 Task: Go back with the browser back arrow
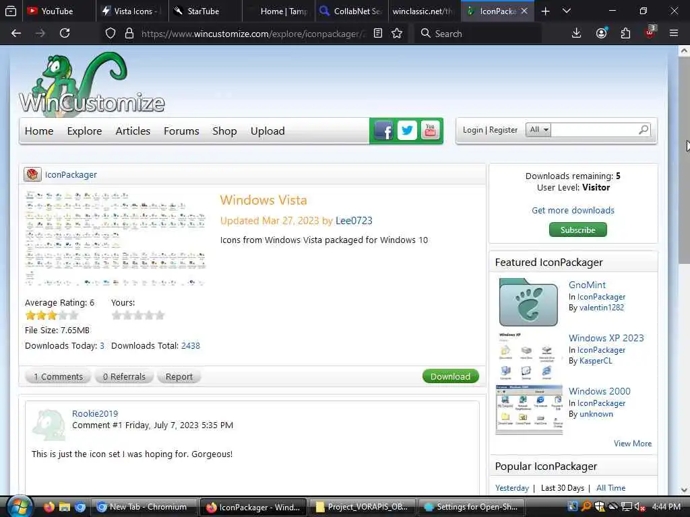pos(16,34)
